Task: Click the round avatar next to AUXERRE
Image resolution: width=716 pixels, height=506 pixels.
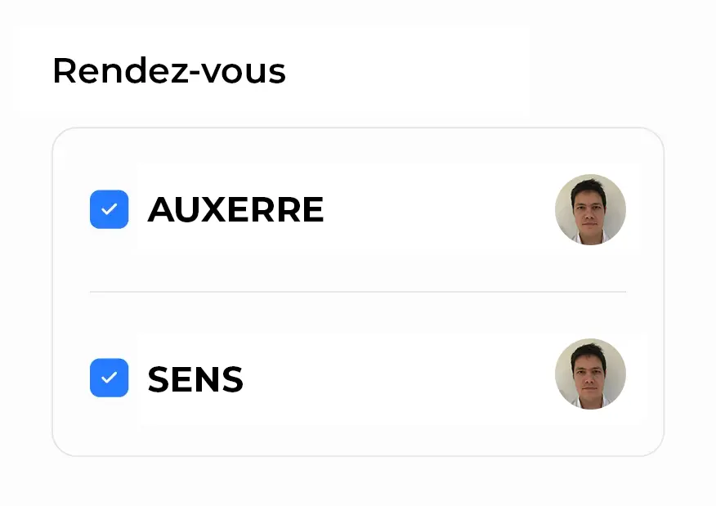Action: (590, 209)
